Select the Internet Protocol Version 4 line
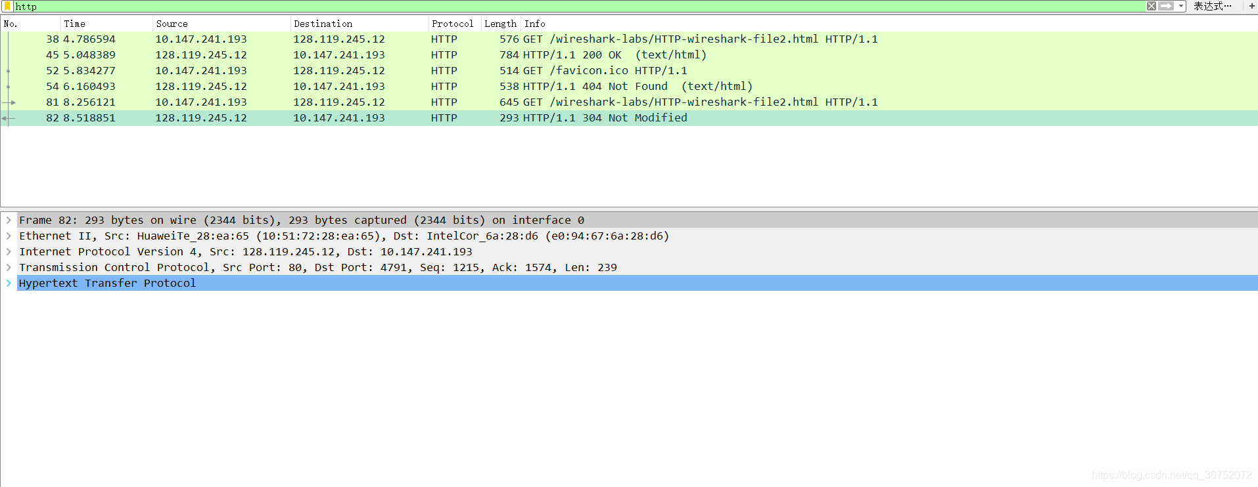This screenshot has height=487, width=1258. [x=638, y=251]
